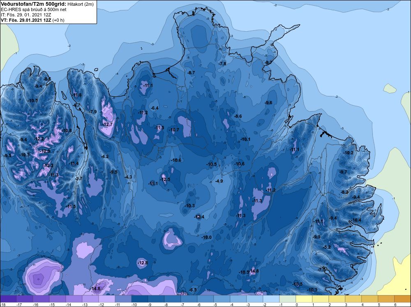Click the '-9.7' temperature value

click(x=343, y=172)
